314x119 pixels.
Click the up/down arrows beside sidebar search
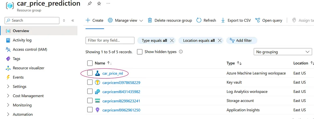pyautogui.click(x=64, y=20)
